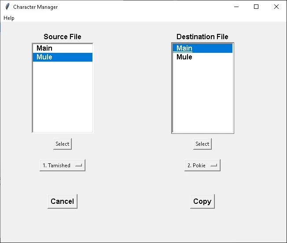
Task: Click the Cancel button
Action: (63, 201)
